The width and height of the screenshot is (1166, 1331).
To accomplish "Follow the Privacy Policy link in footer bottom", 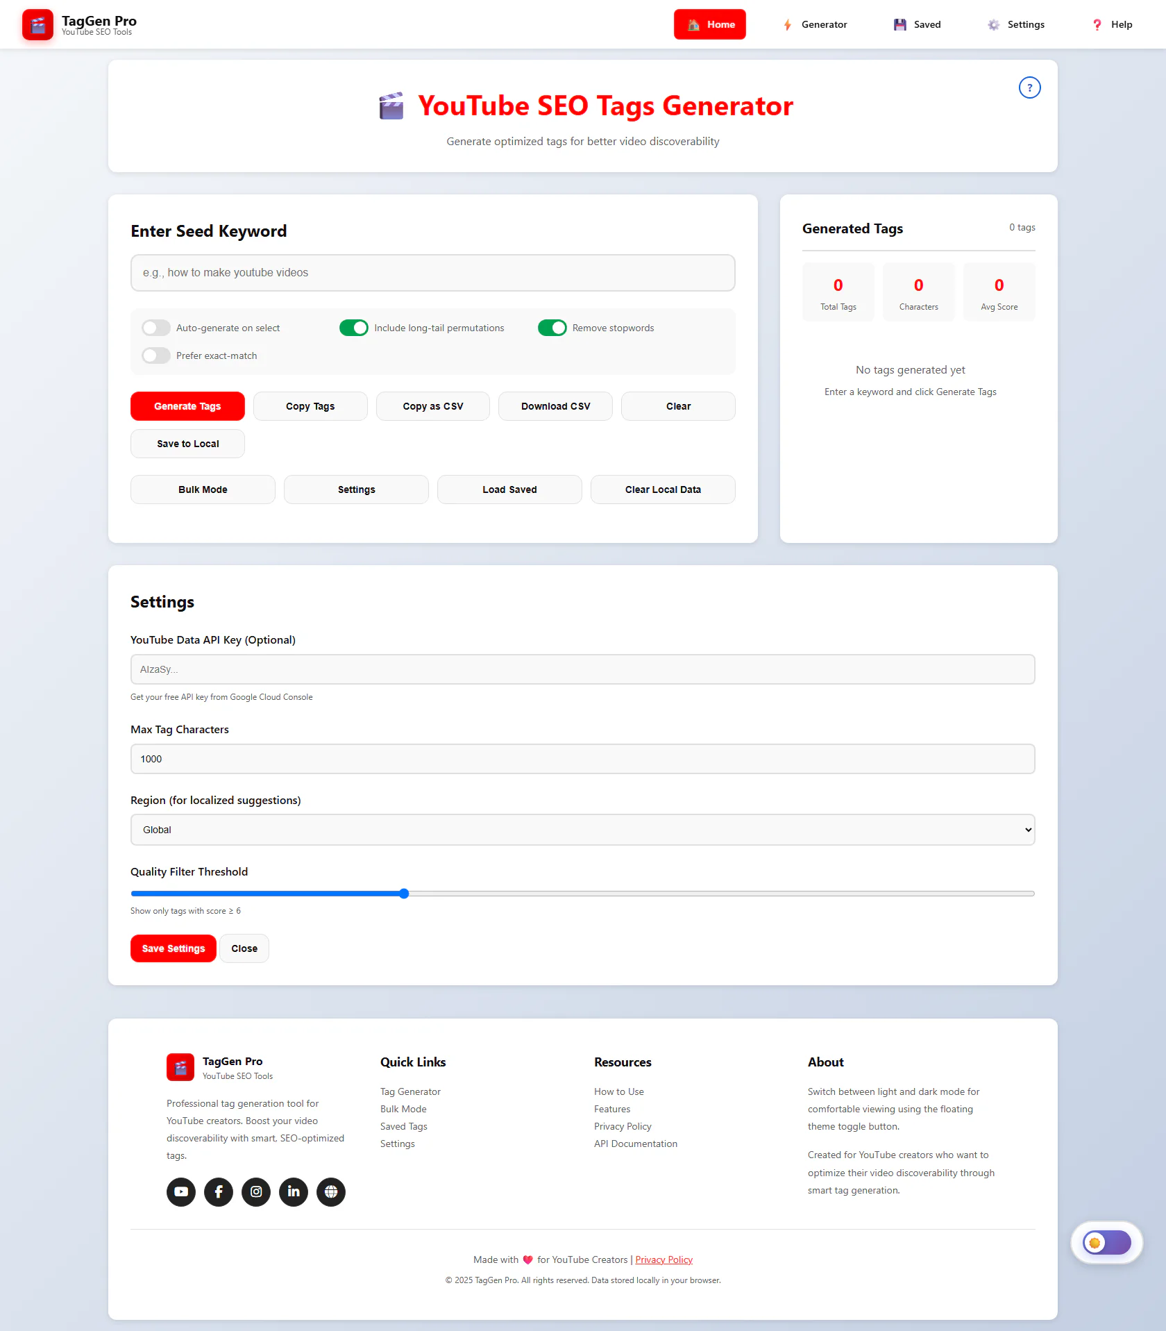I will click(664, 1259).
